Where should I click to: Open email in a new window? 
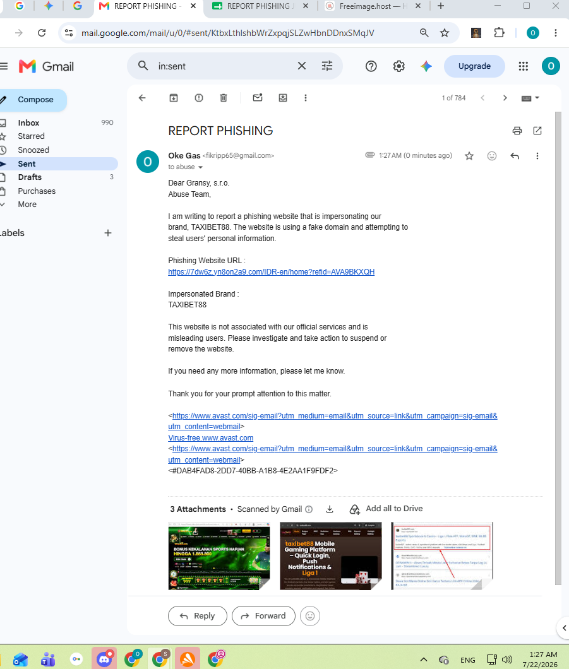point(537,131)
